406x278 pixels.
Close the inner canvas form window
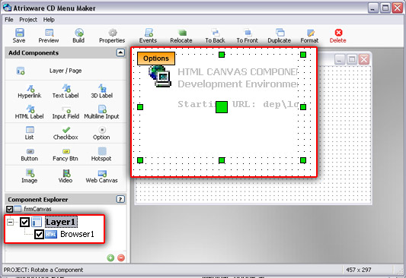pos(364,59)
